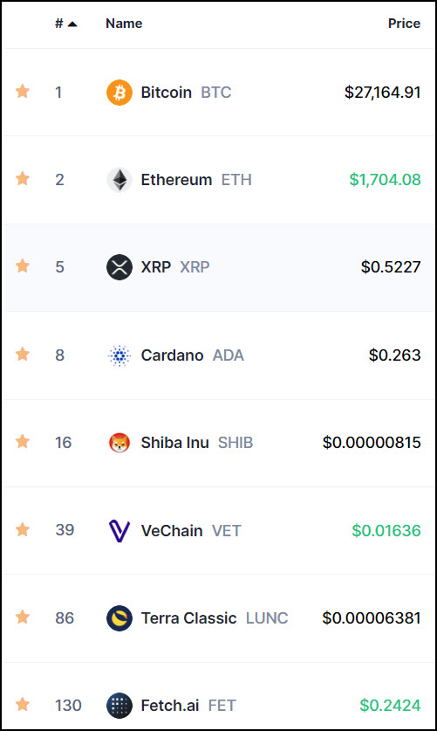Click the Fetch.ai dotted grid logo
Viewport: 437px width, 731px height.
pyautogui.click(x=119, y=706)
